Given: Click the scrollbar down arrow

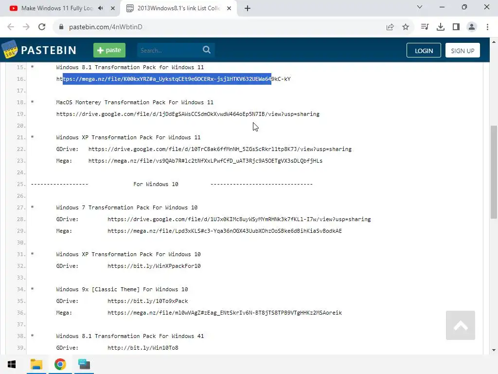Looking at the screenshot, I should (x=494, y=350).
